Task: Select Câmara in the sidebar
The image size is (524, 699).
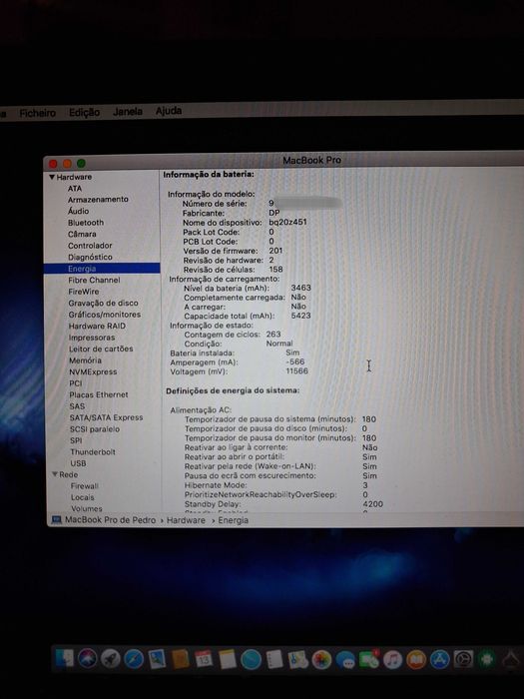Action: (82, 234)
